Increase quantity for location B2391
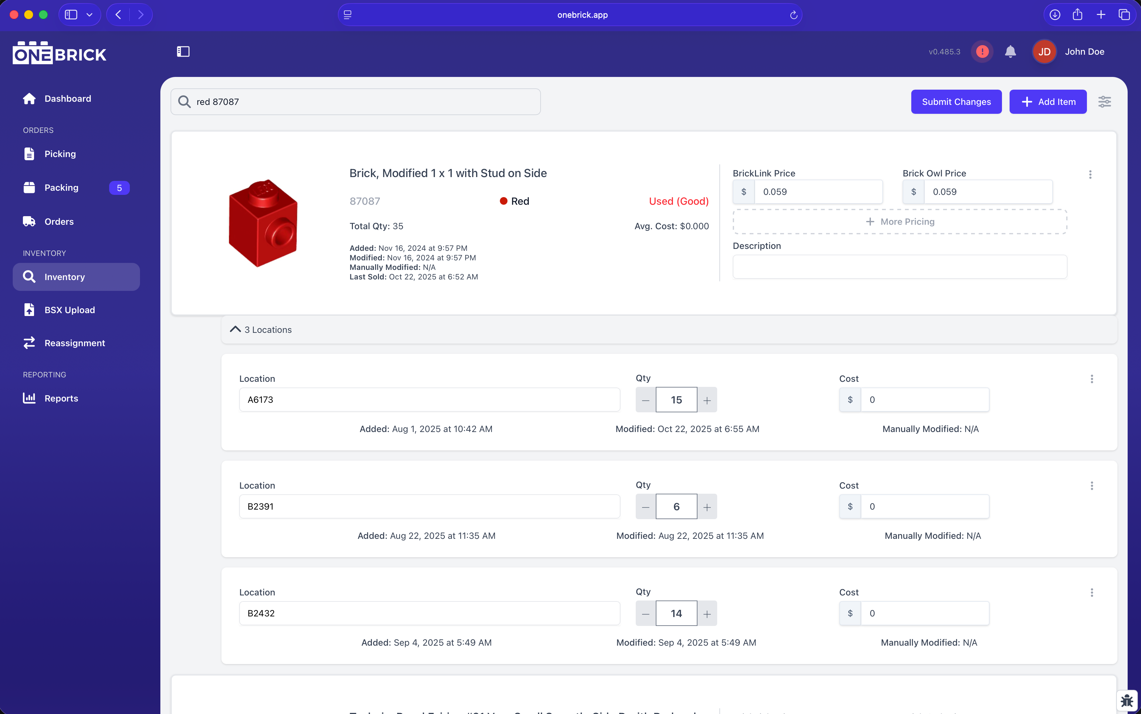The width and height of the screenshot is (1141, 714). [707, 507]
